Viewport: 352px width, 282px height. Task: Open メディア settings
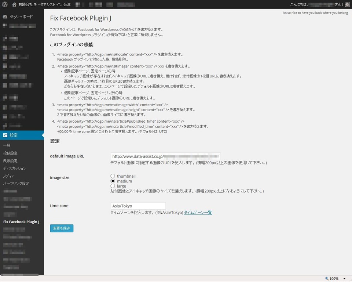[x=9, y=176]
